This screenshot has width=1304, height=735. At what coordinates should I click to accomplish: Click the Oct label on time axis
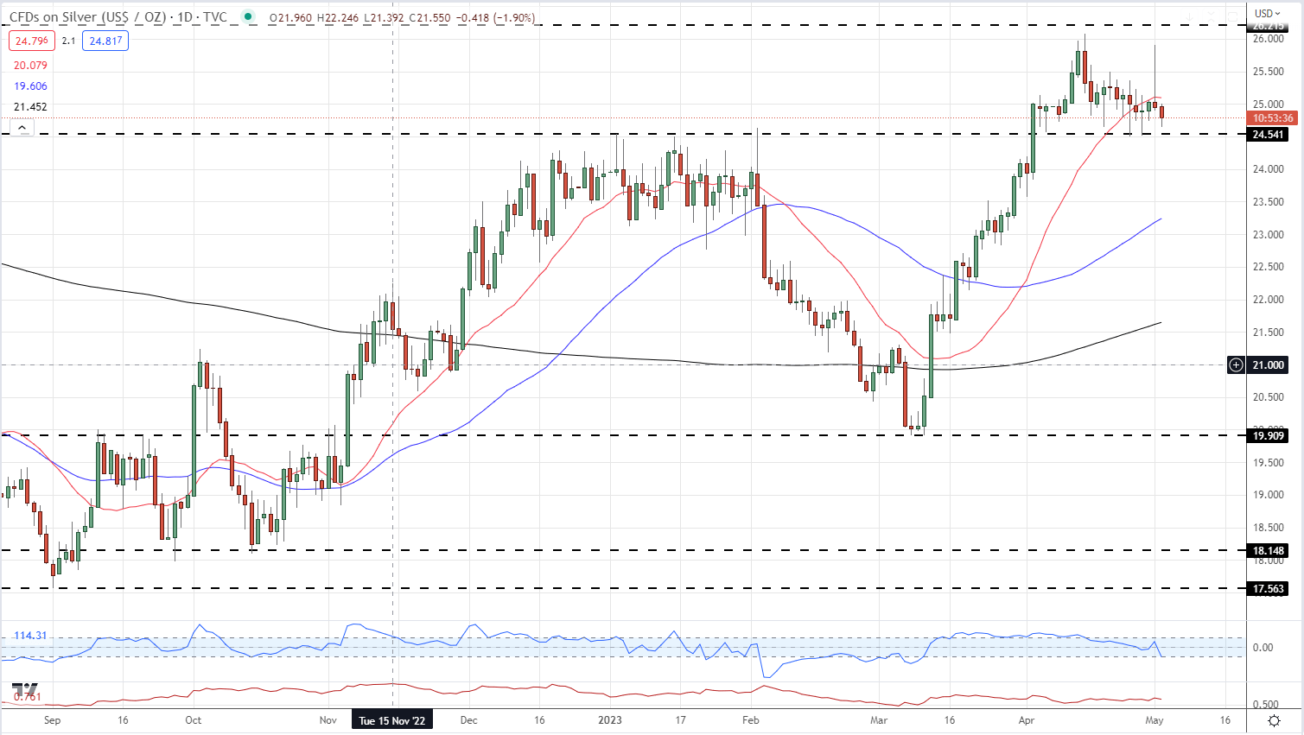(x=194, y=720)
